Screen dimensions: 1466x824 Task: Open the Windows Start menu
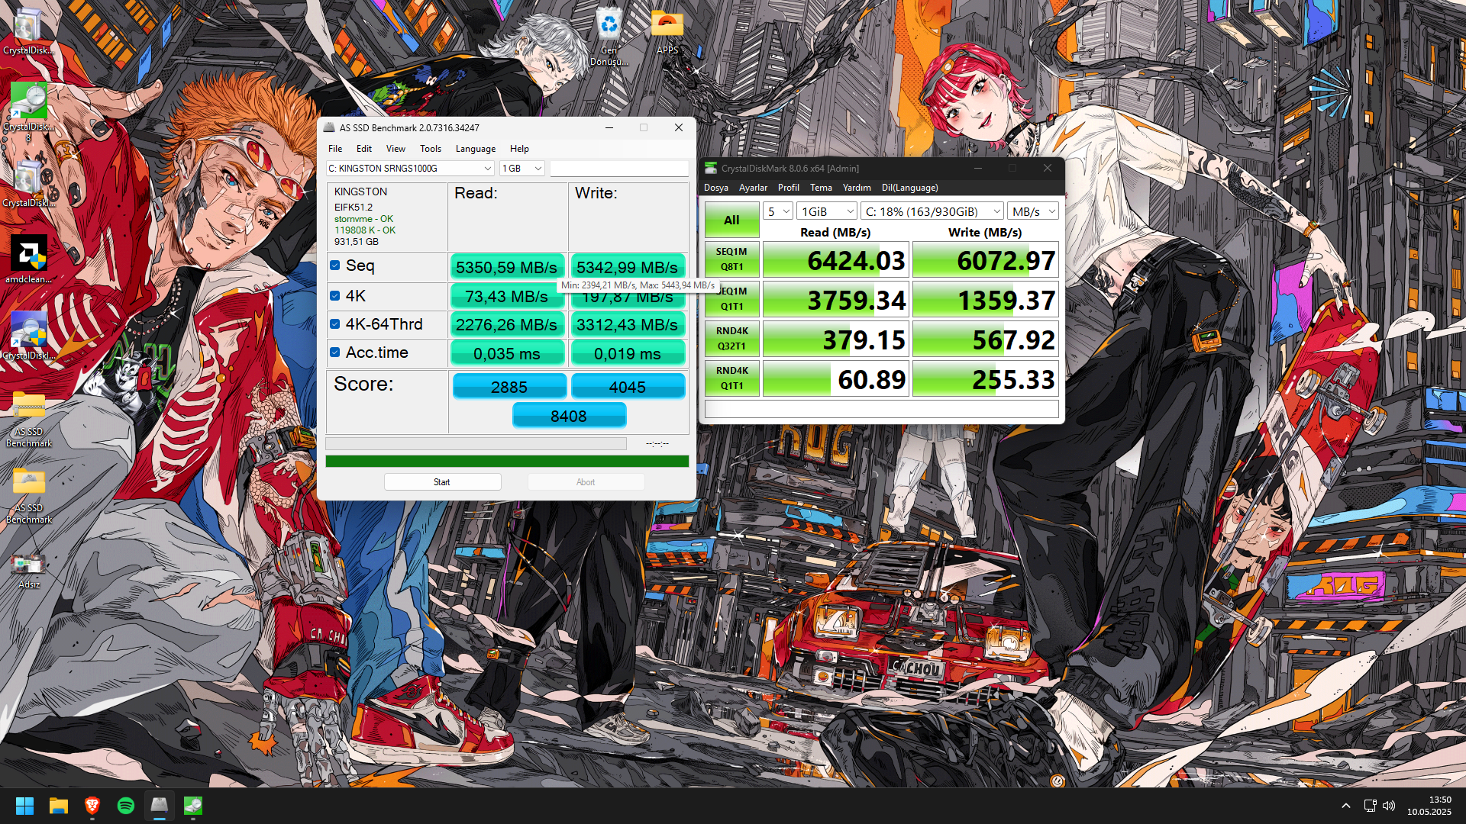(24, 806)
